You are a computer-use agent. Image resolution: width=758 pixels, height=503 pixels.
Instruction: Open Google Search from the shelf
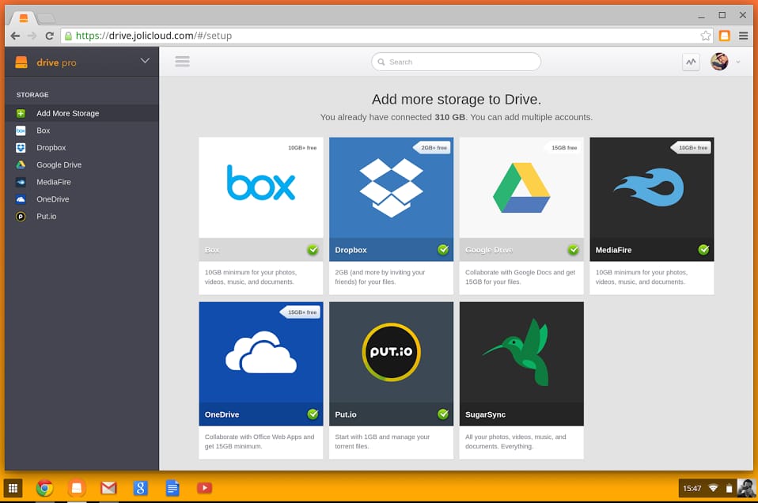pyautogui.click(x=140, y=488)
